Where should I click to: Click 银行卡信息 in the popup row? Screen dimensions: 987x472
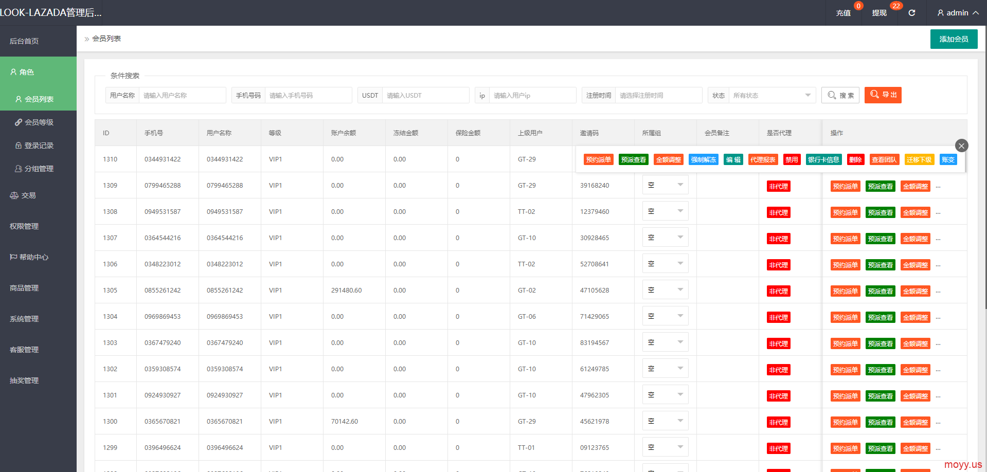824,159
